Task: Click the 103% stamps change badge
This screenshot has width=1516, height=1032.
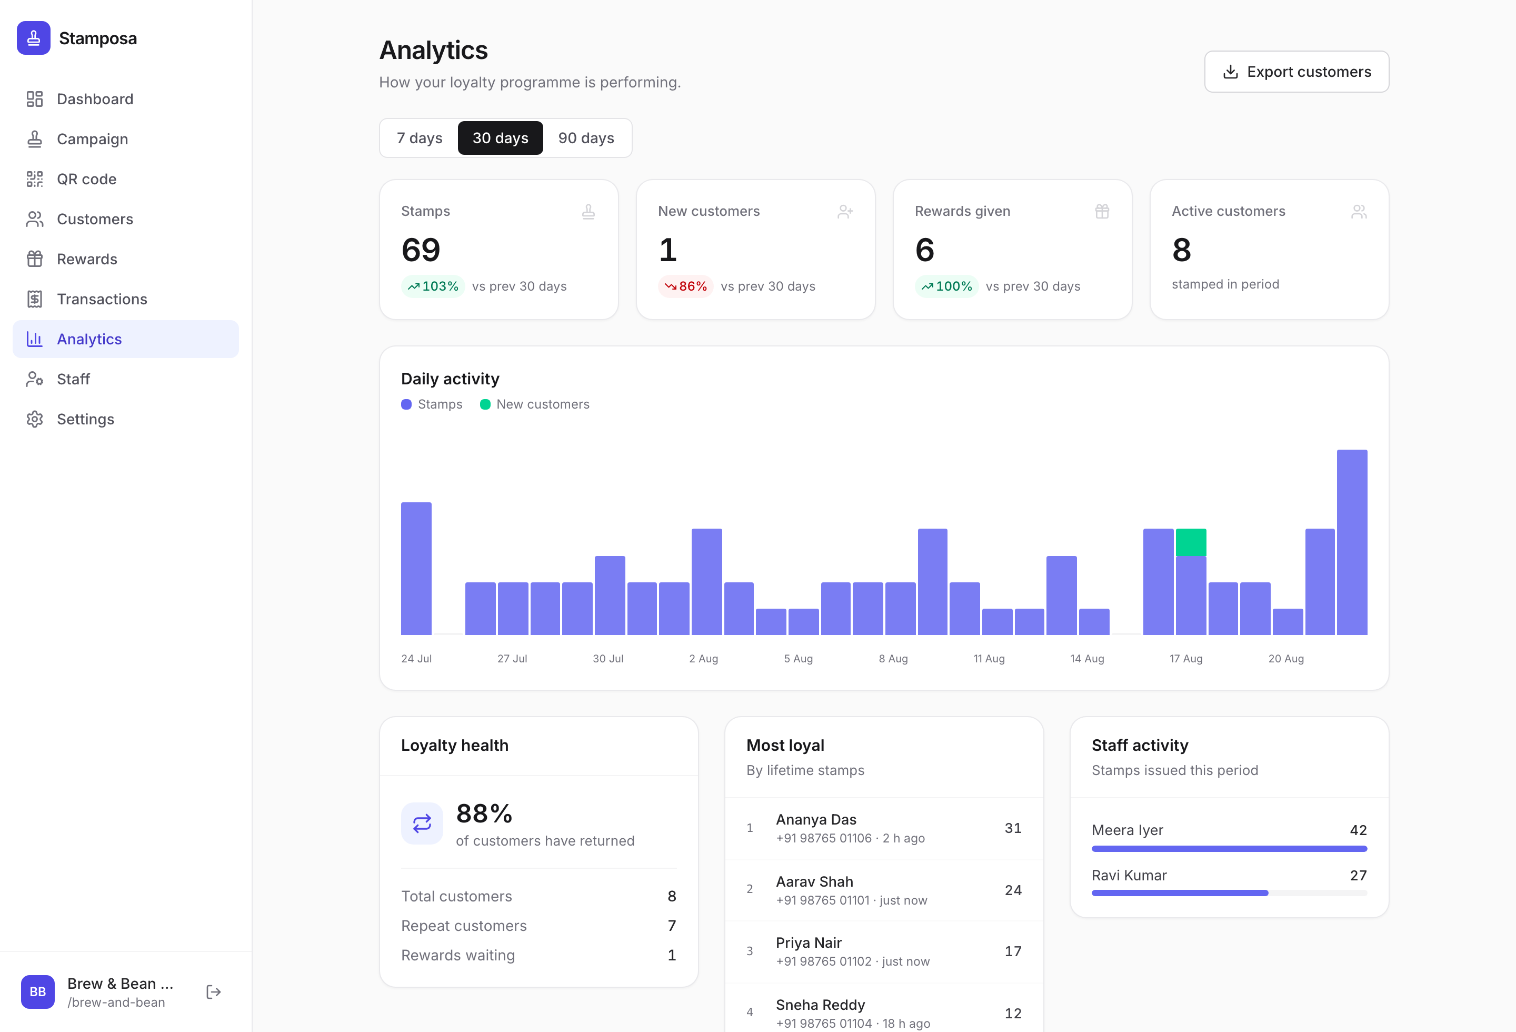Action: pos(433,286)
